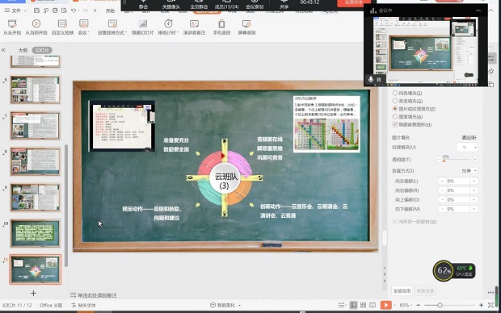This screenshot has height=313, width=501.
Task: Switch to the 幻灯片 thumbnails tab
Action: [x=42, y=50]
